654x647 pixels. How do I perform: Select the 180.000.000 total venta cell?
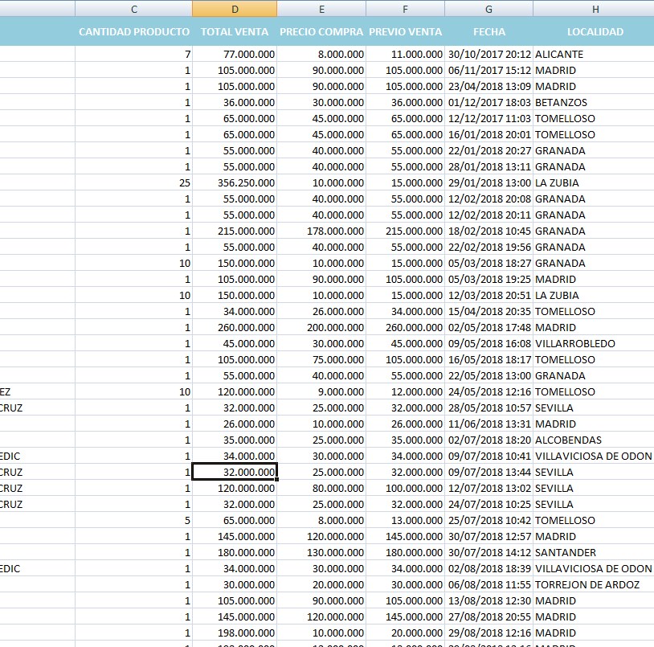pyautogui.click(x=235, y=553)
